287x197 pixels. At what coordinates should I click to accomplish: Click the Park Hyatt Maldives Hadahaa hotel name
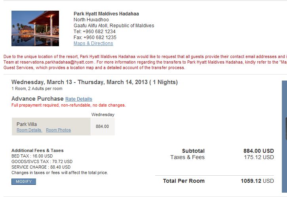pyautogui.click(x=106, y=14)
